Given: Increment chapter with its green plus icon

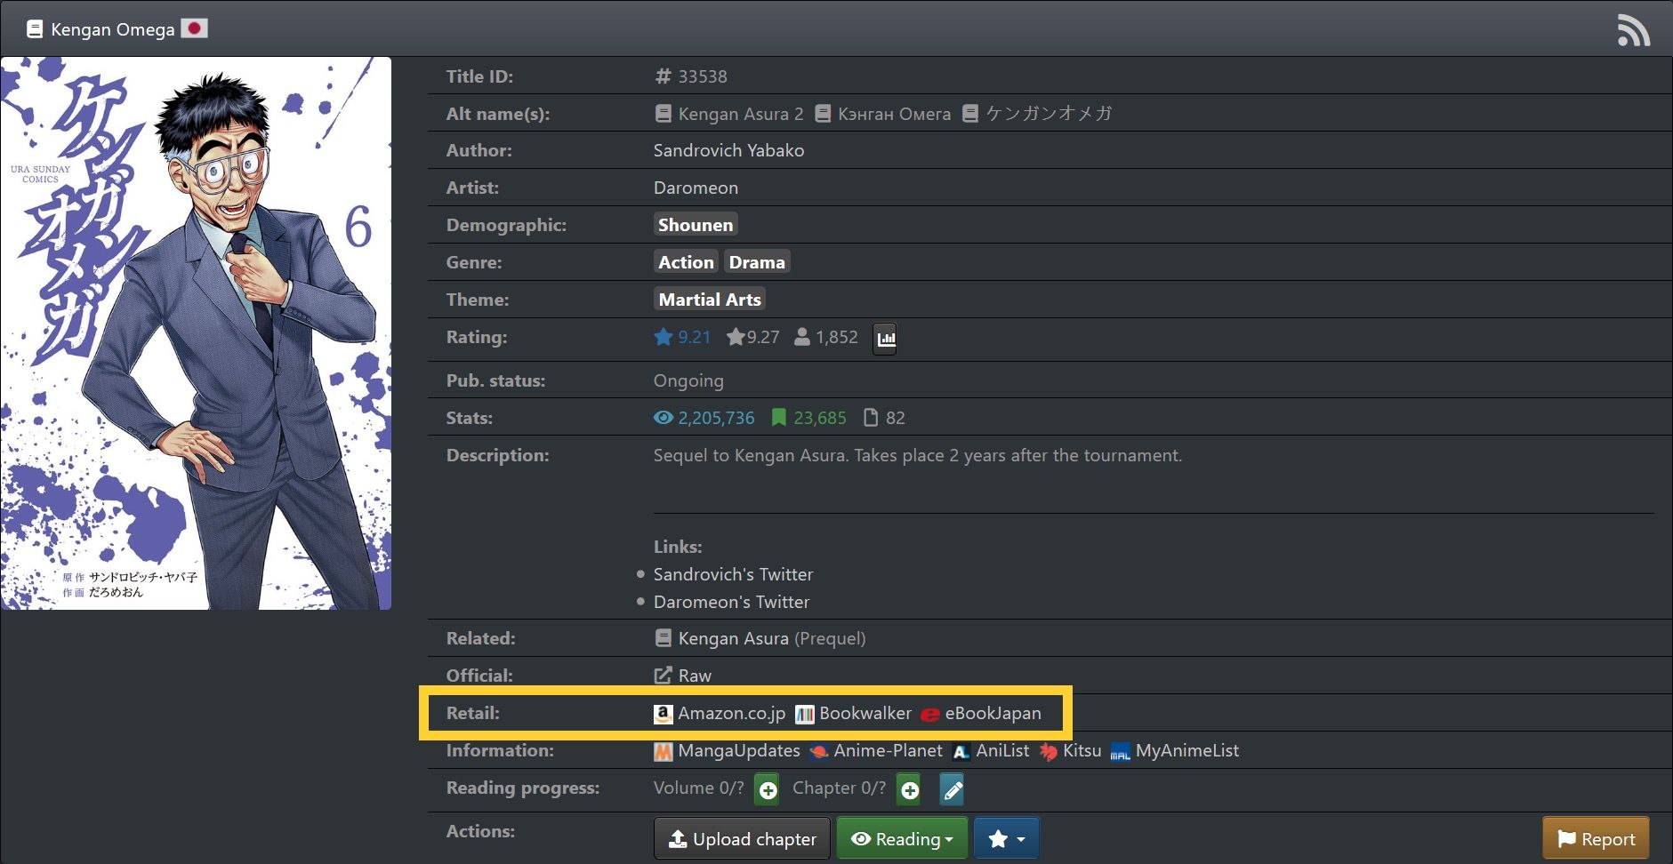Looking at the screenshot, I should pyautogui.click(x=909, y=789).
